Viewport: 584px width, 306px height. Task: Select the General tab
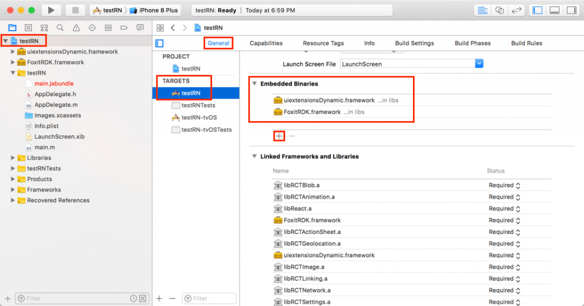(x=218, y=43)
